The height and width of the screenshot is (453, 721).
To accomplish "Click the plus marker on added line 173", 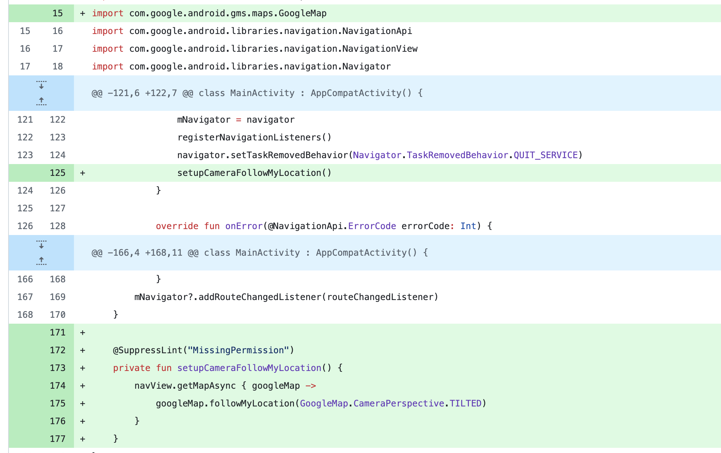I will click(83, 368).
